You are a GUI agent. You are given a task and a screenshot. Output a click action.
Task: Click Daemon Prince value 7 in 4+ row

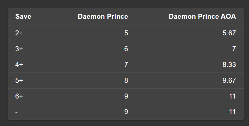[126, 65]
